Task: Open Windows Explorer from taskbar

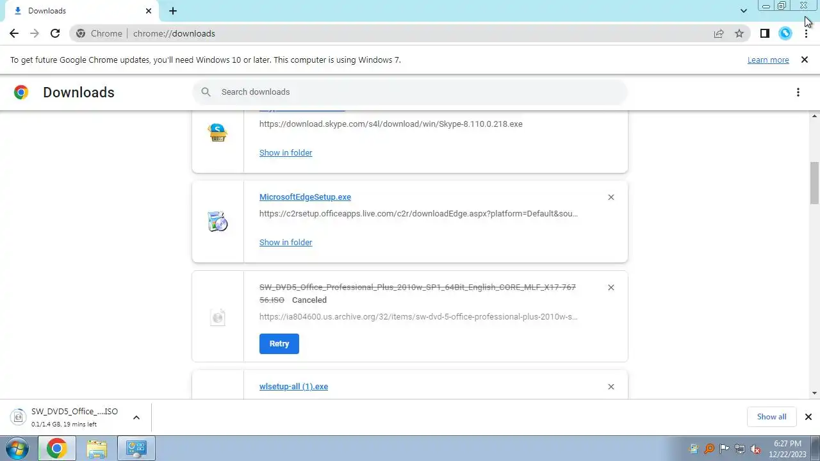Action: pyautogui.click(x=97, y=448)
